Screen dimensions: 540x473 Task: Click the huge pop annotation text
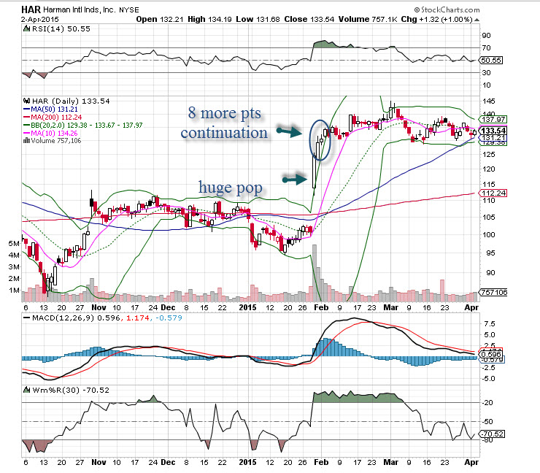(231, 185)
